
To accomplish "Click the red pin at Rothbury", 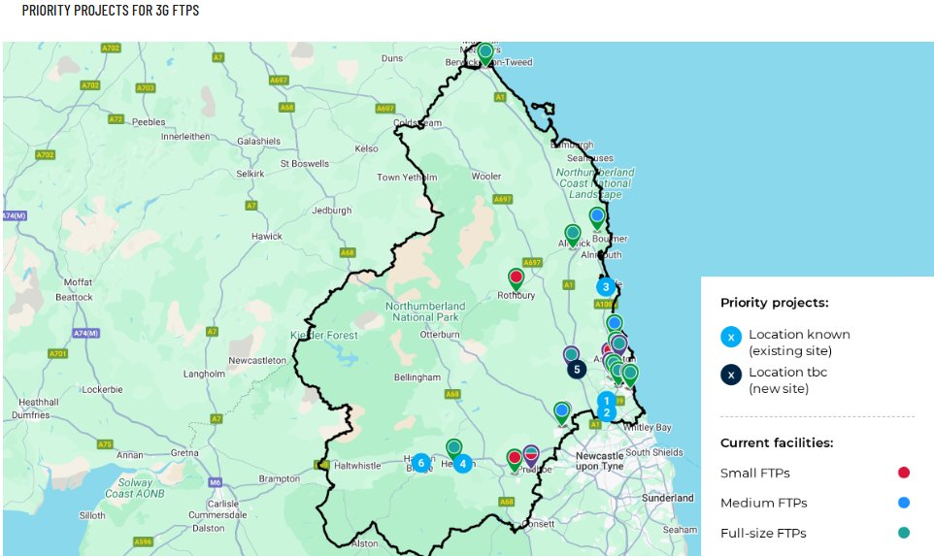I will click(x=516, y=279).
